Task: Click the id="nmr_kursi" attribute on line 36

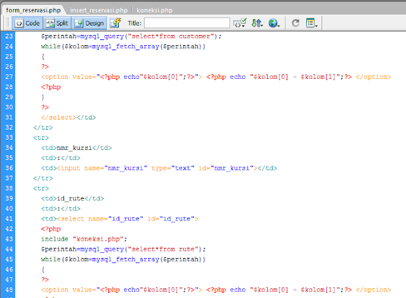Action: pyautogui.click(x=226, y=168)
